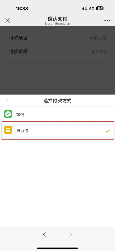
Task: Go back from payment method sheet
Action: (x=7, y=100)
